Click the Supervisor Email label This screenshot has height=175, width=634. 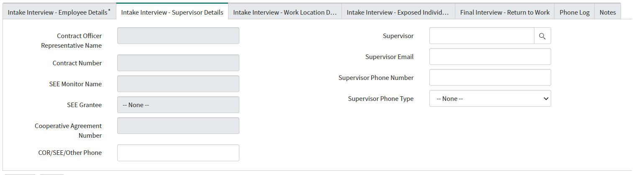click(x=389, y=57)
